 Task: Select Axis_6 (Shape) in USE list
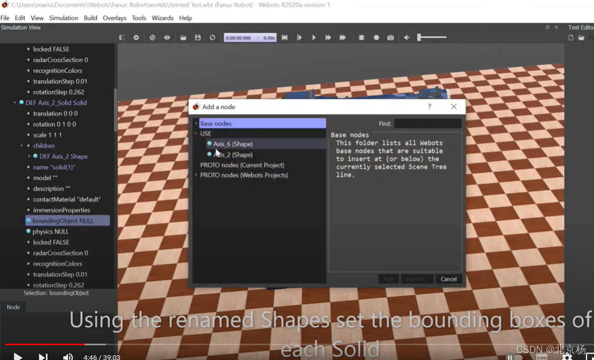pyautogui.click(x=233, y=144)
